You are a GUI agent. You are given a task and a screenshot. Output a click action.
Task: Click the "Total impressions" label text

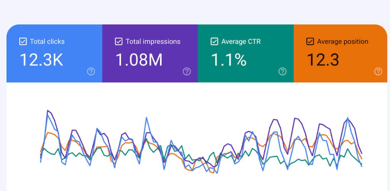click(153, 42)
